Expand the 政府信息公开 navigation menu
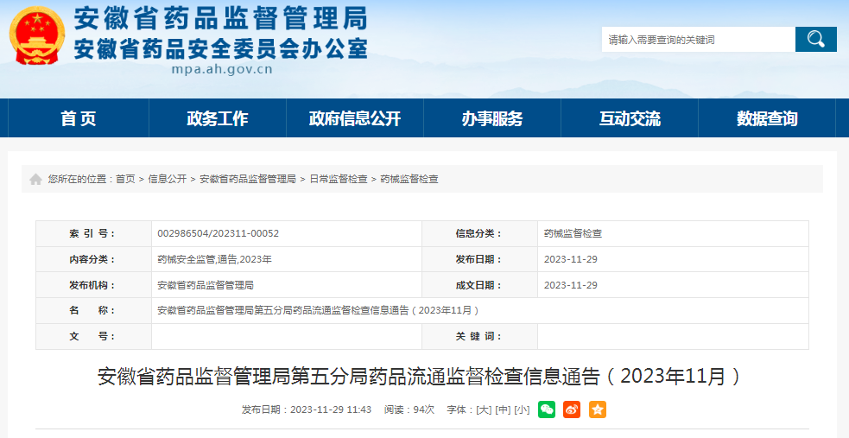Viewport: 849px width, 438px height. [354, 118]
